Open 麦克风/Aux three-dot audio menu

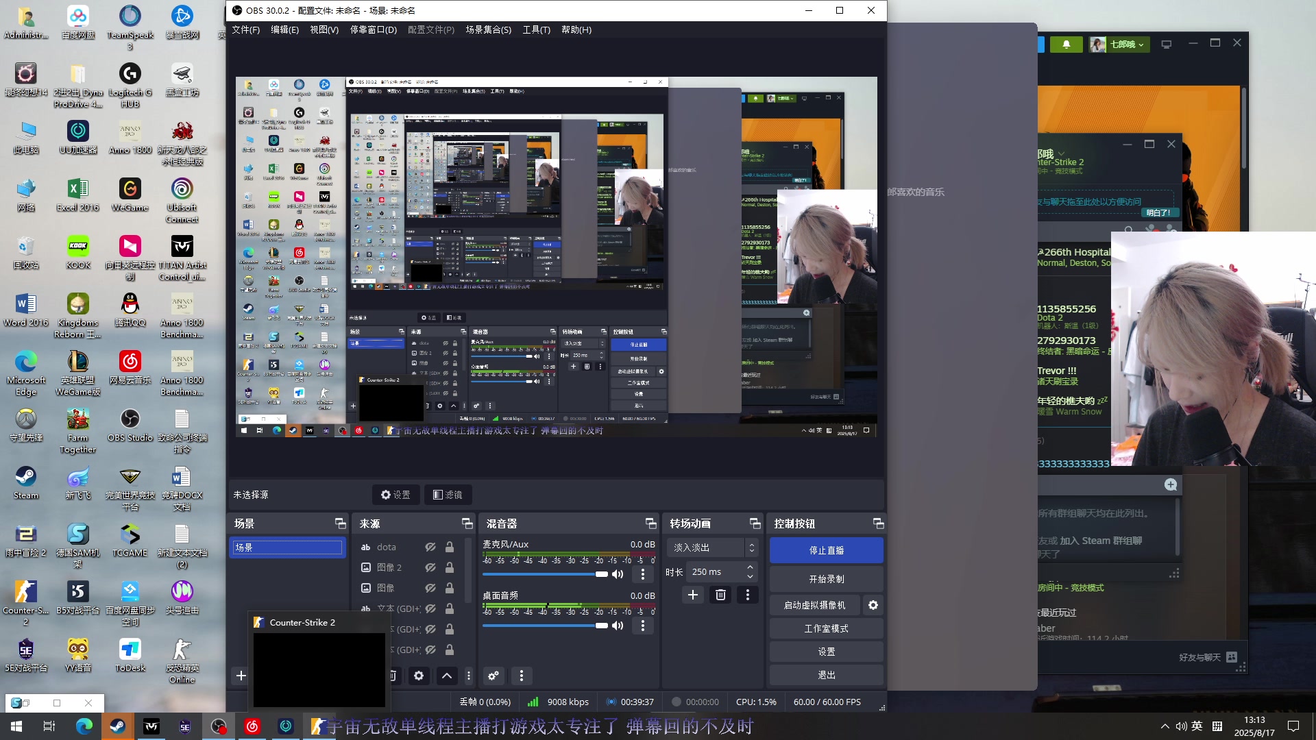point(642,574)
